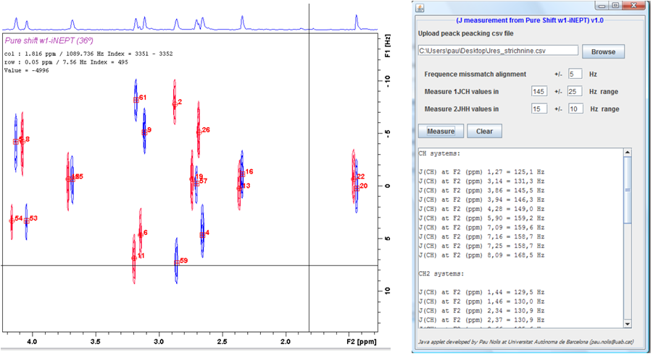Select peak marker 4 in the spectrum
Image resolution: width=653 pixels, height=355 pixels.
[202, 235]
